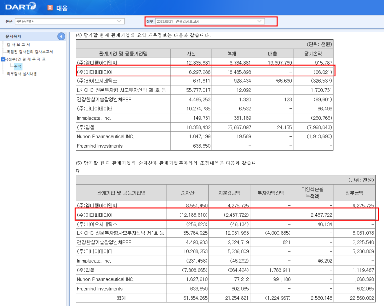Click sales value 19,397,789
The width and height of the screenshot is (384, 306).
click(x=280, y=63)
